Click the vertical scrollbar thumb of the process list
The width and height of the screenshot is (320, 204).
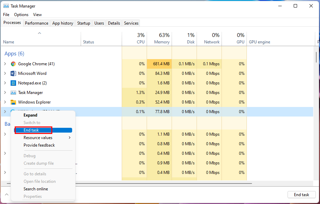pyautogui.click(x=317, y=57)
